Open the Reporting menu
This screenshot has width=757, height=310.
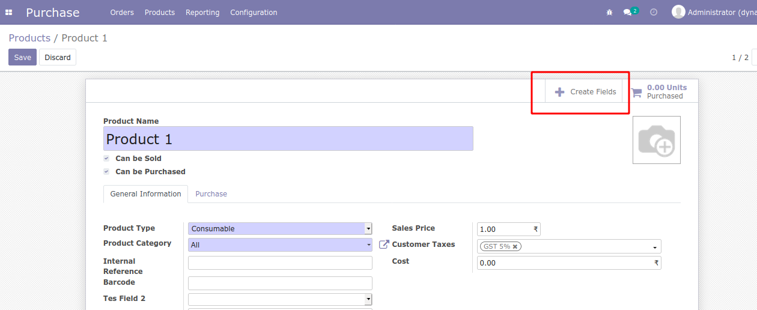point(202,13)
